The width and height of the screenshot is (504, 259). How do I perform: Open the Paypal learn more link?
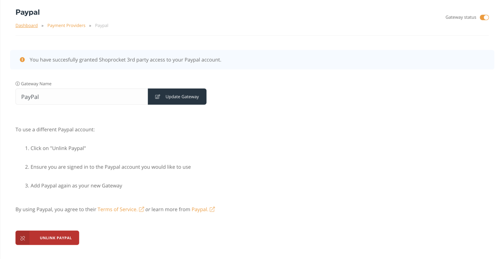tap(200, 209)
